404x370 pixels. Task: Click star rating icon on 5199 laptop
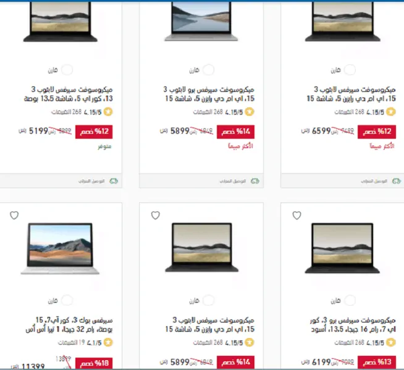108,112
